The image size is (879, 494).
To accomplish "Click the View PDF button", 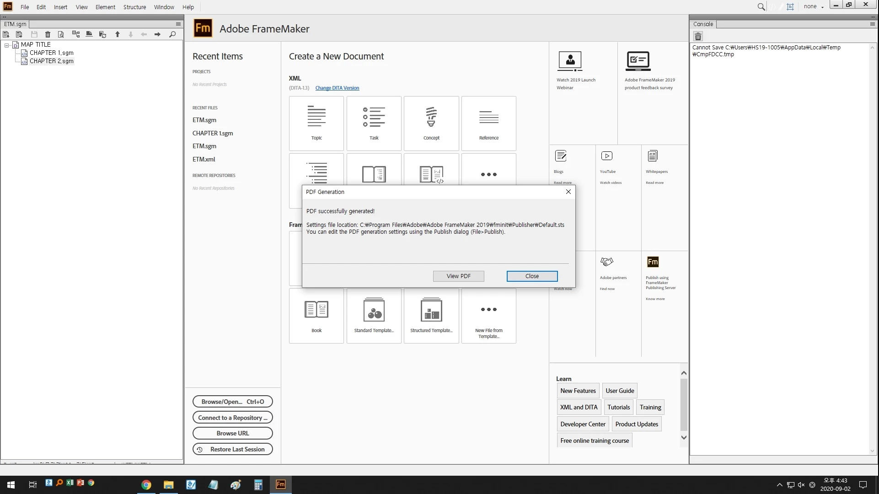I will [458, 276].
